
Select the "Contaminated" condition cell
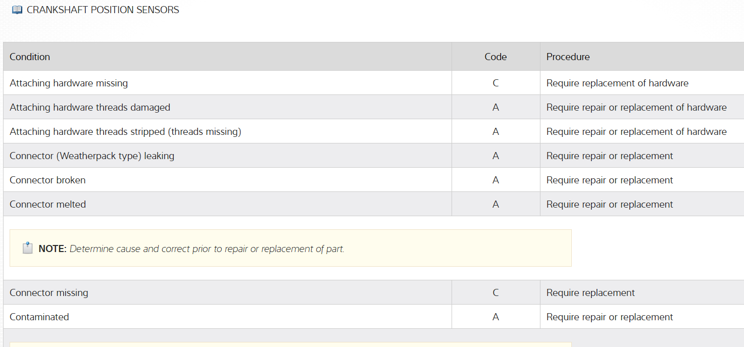[x=39, y=317]
